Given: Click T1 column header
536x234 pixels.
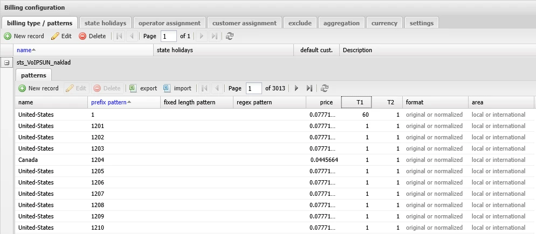Looking at the screenshot, I should point(356,102).
